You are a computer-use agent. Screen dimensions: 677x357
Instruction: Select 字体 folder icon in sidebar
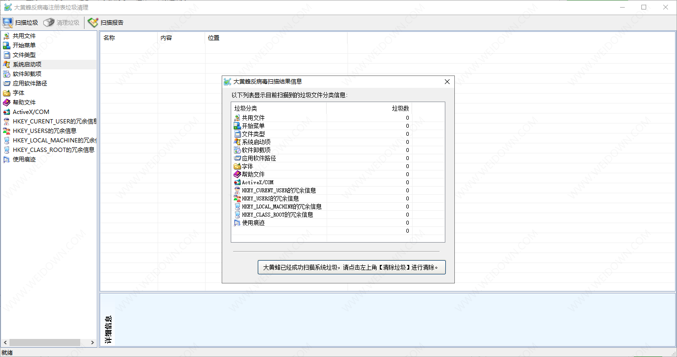click(x=6, y=93)
